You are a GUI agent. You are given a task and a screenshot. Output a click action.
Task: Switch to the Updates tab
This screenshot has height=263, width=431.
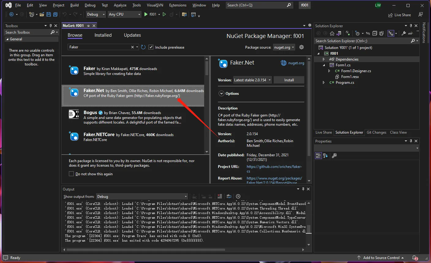(132, 35)
